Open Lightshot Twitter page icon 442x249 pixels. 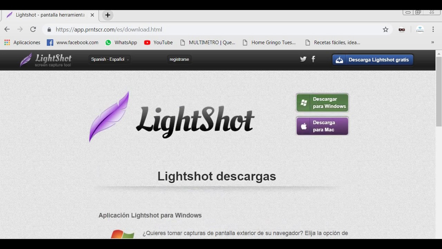(303, 59)
